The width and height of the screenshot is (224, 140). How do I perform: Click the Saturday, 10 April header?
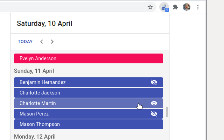(44, 23)
